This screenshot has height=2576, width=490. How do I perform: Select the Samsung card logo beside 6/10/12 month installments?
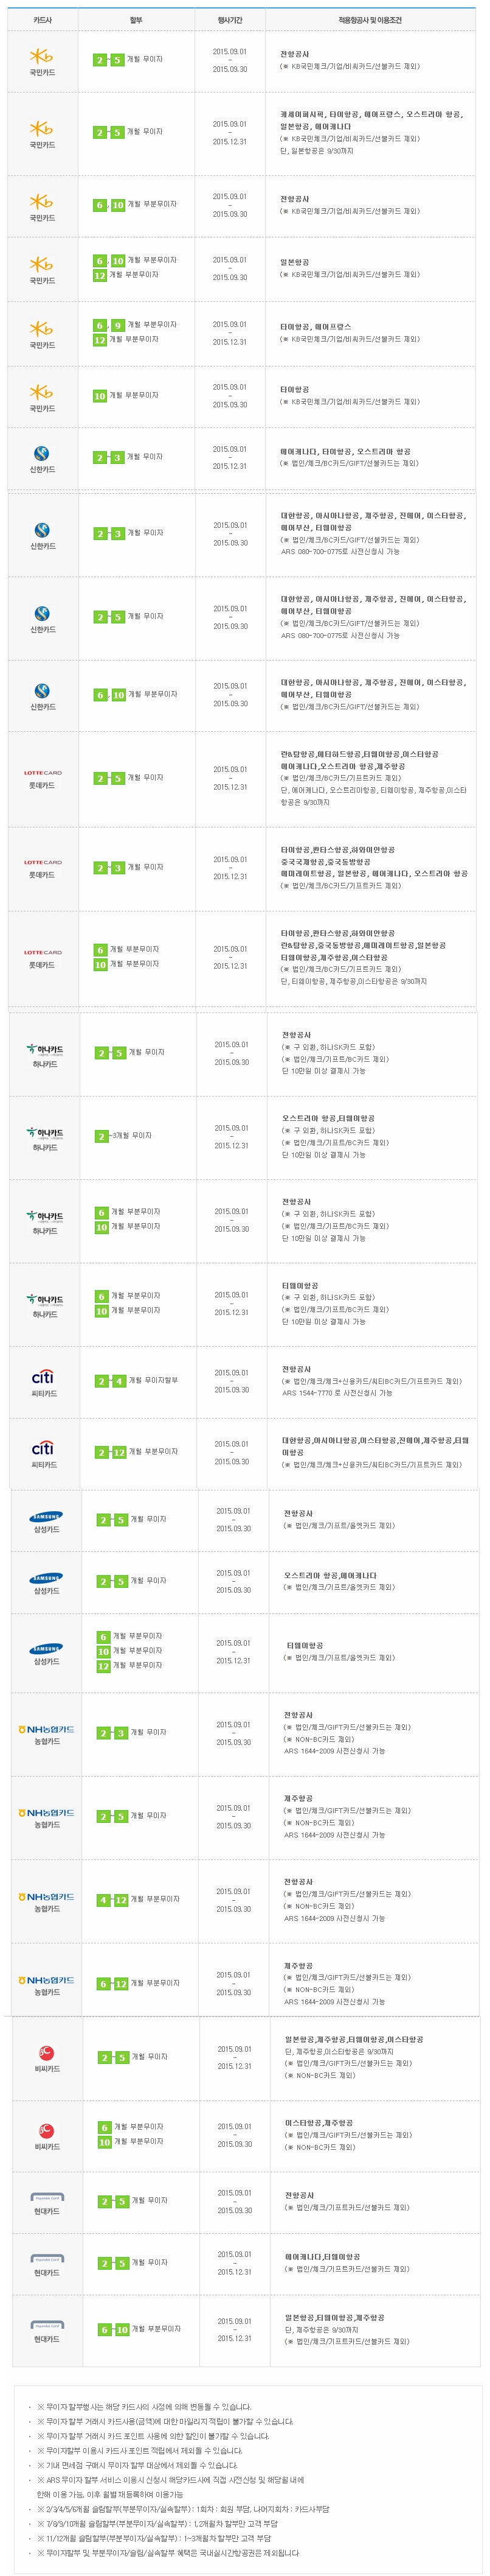tap(46, 1648)
